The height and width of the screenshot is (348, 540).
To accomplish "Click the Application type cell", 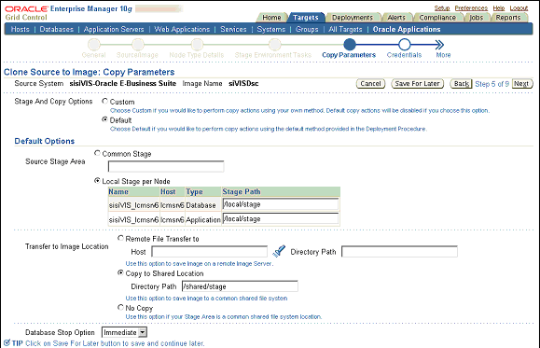I will (x=203, y=220).
